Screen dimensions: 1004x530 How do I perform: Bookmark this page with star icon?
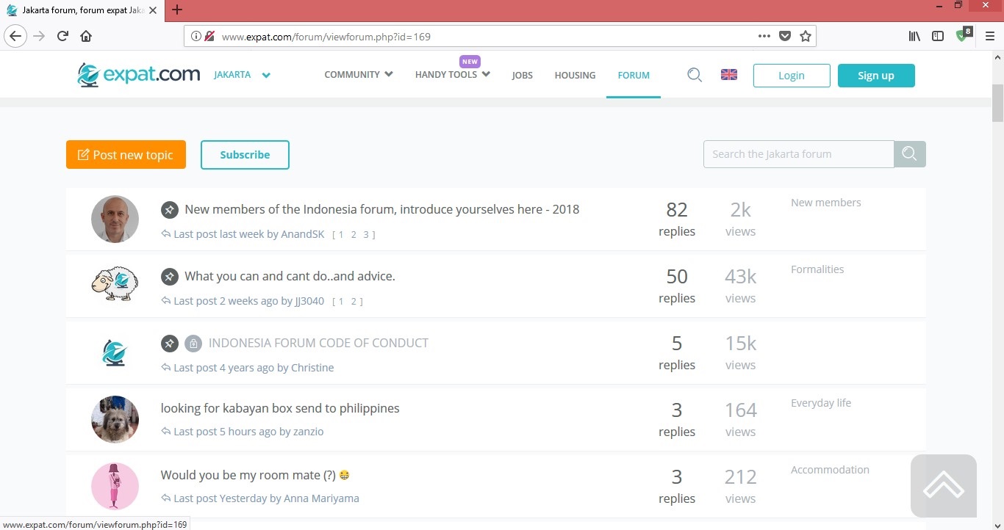pyautogui.click(x=806, y=36)
